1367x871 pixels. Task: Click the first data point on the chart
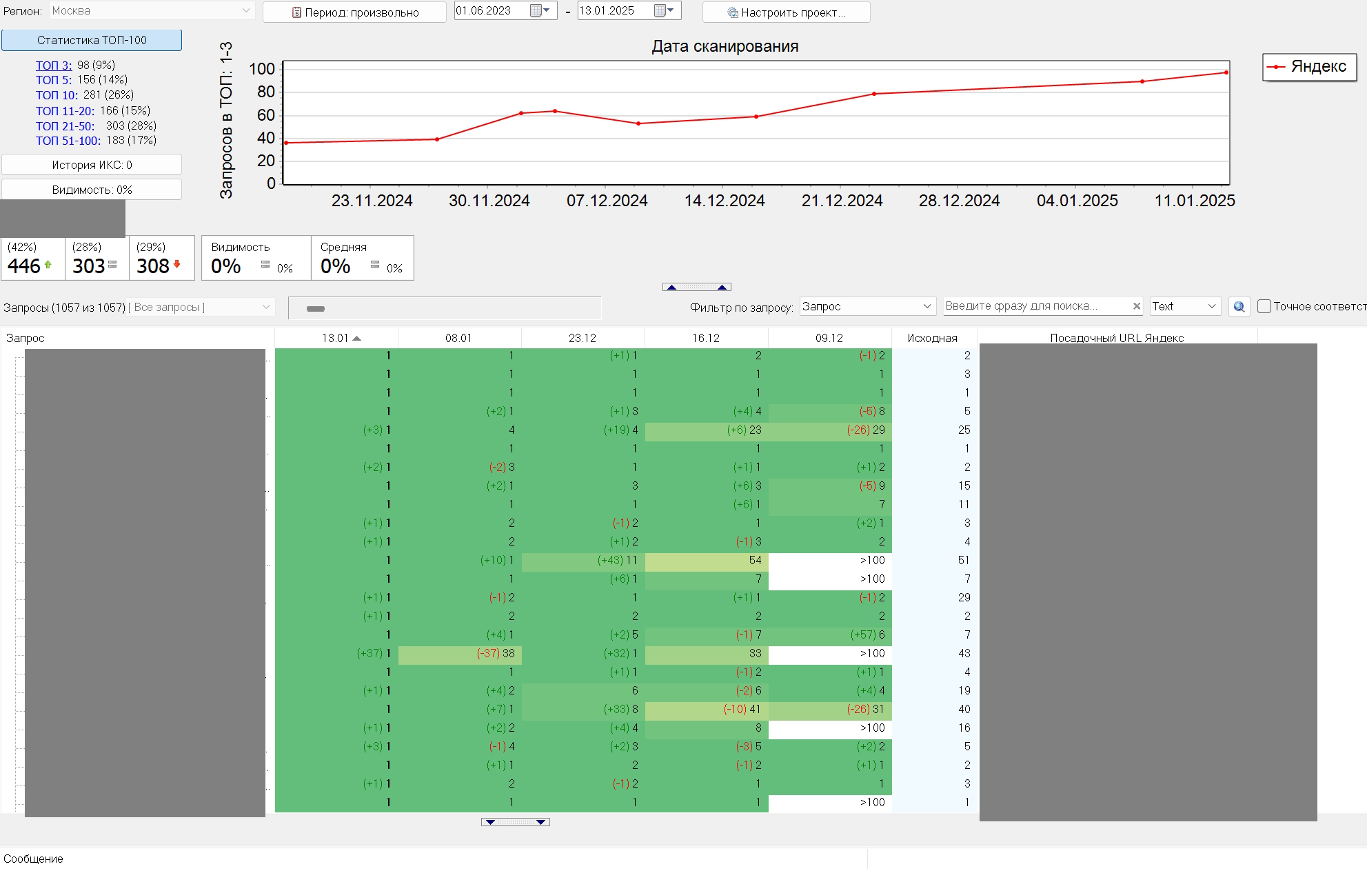[x=286, y=143]
